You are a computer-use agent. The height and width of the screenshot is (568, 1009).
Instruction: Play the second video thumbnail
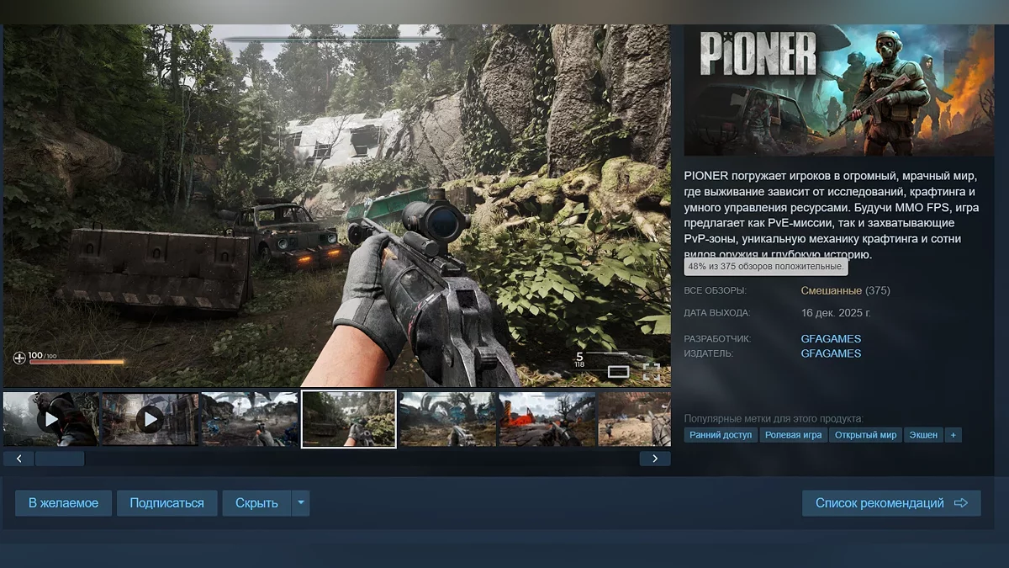point(150,419)
